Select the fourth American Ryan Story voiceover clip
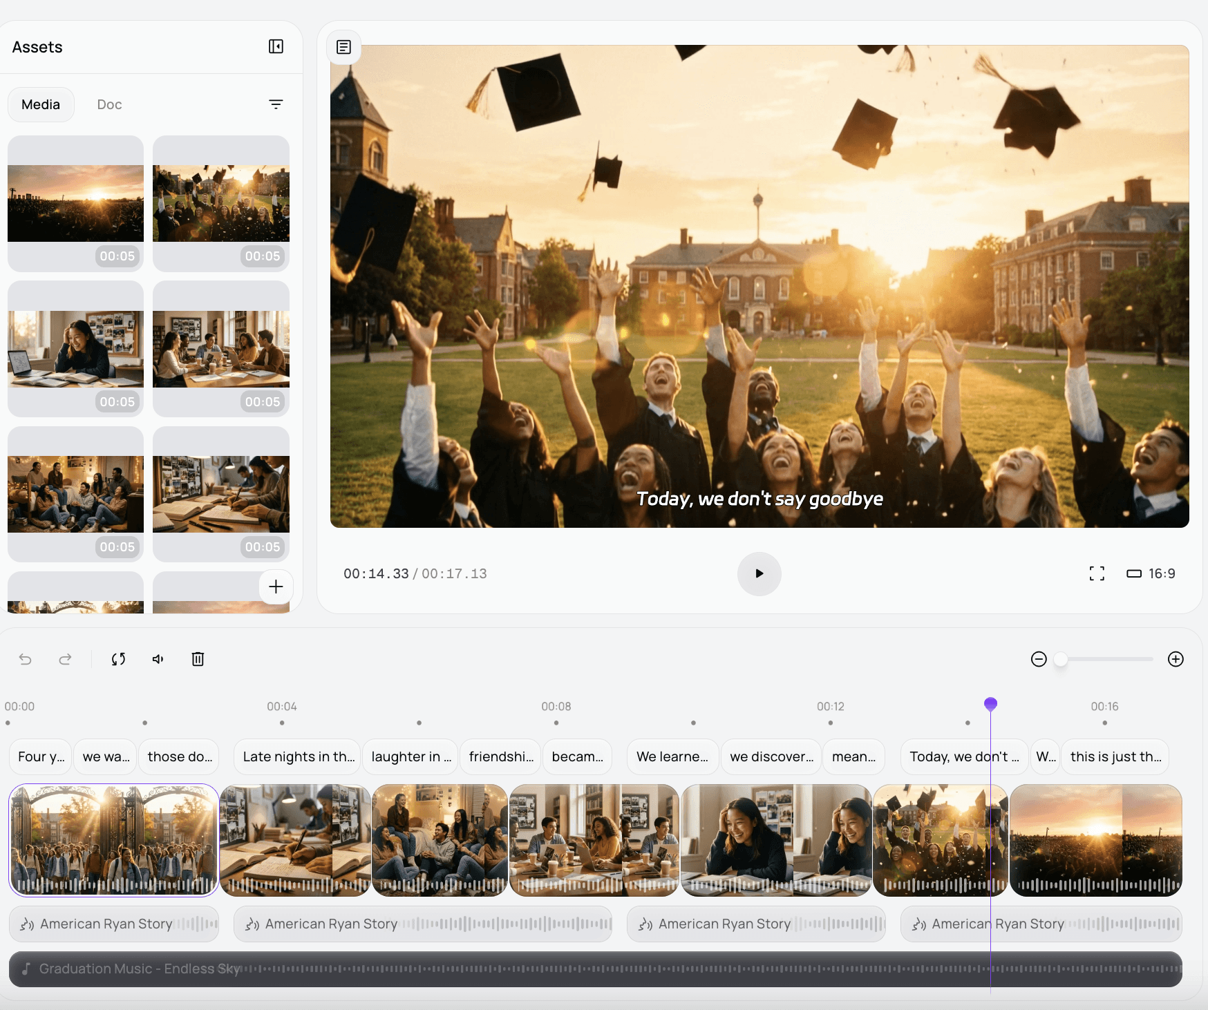Image resolution: width=1208 pixels, height=1010 pixels. click(1041, 924)
